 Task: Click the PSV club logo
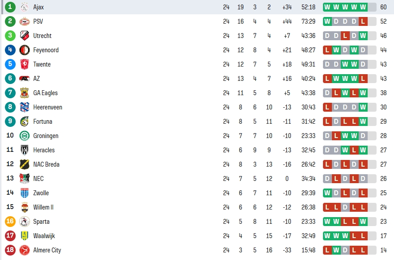(25, 21)
